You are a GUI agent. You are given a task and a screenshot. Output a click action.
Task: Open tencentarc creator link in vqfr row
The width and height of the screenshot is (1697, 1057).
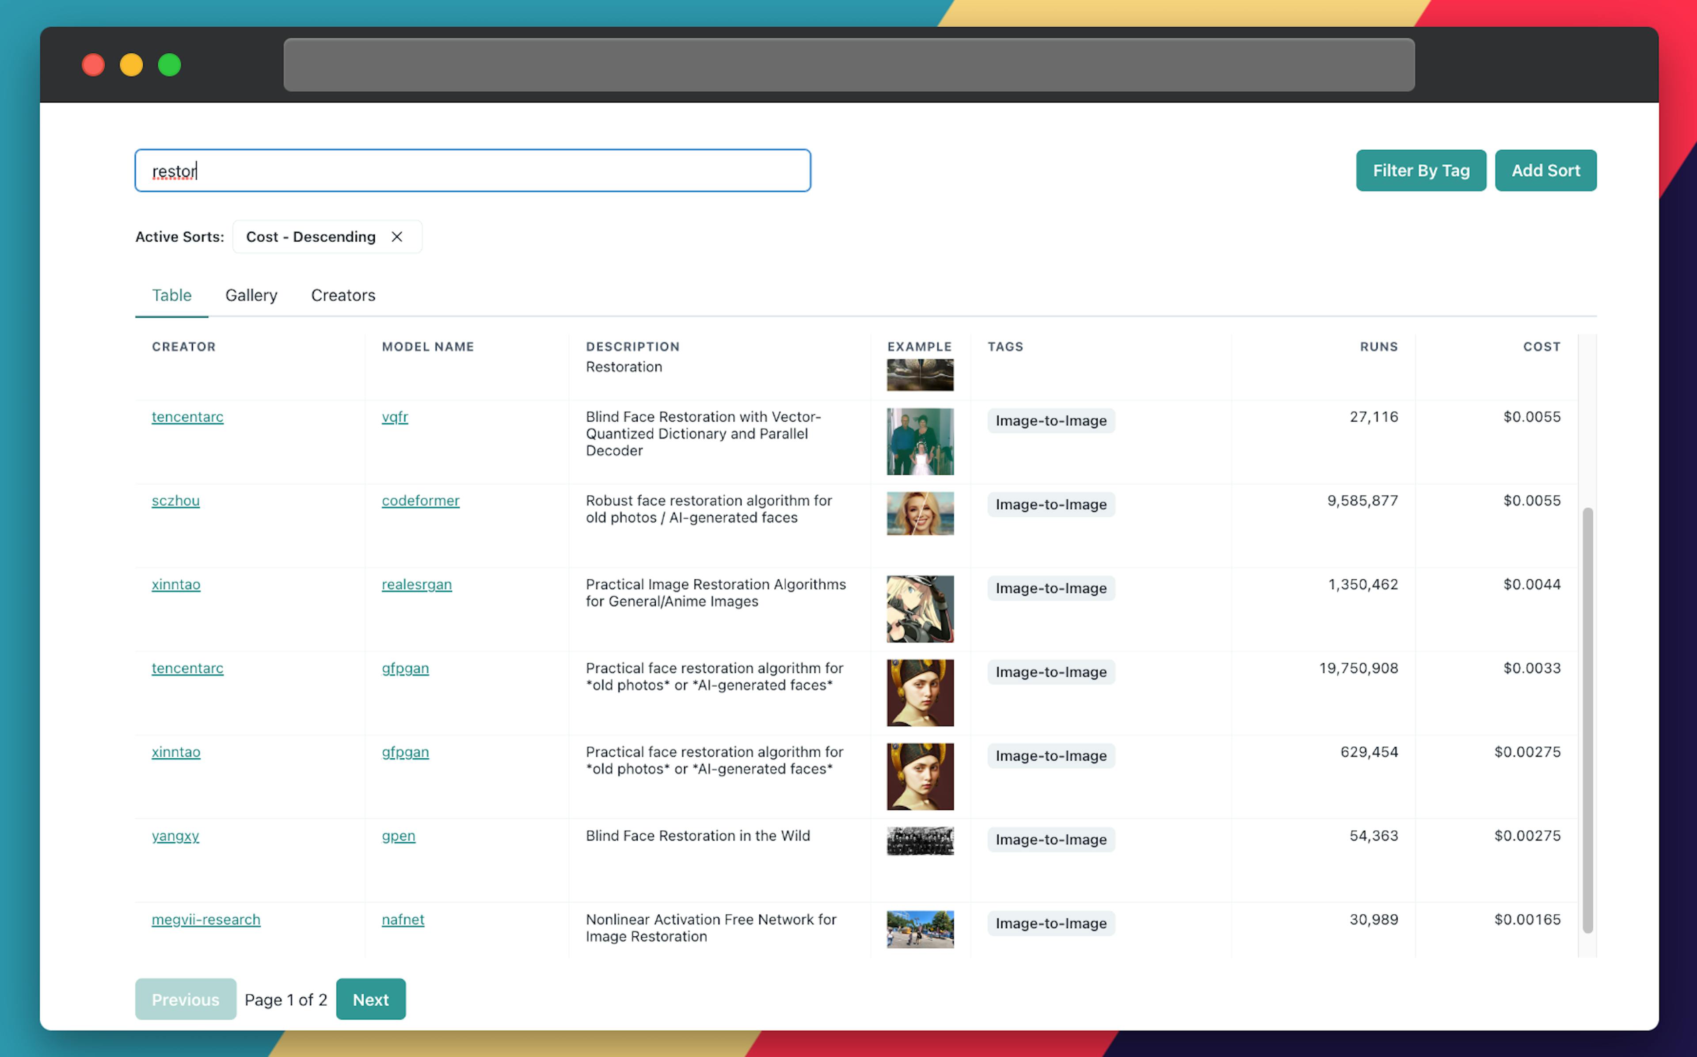click(x=187, y=417)
